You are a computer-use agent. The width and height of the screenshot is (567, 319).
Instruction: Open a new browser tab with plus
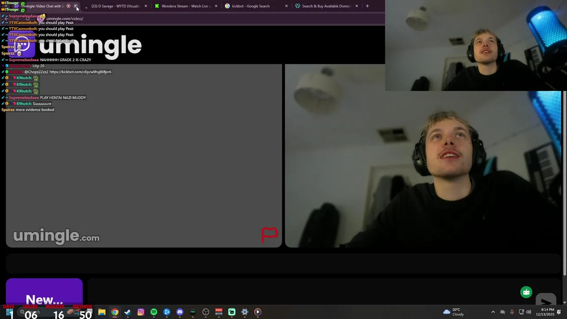click(x=367, y=6)
